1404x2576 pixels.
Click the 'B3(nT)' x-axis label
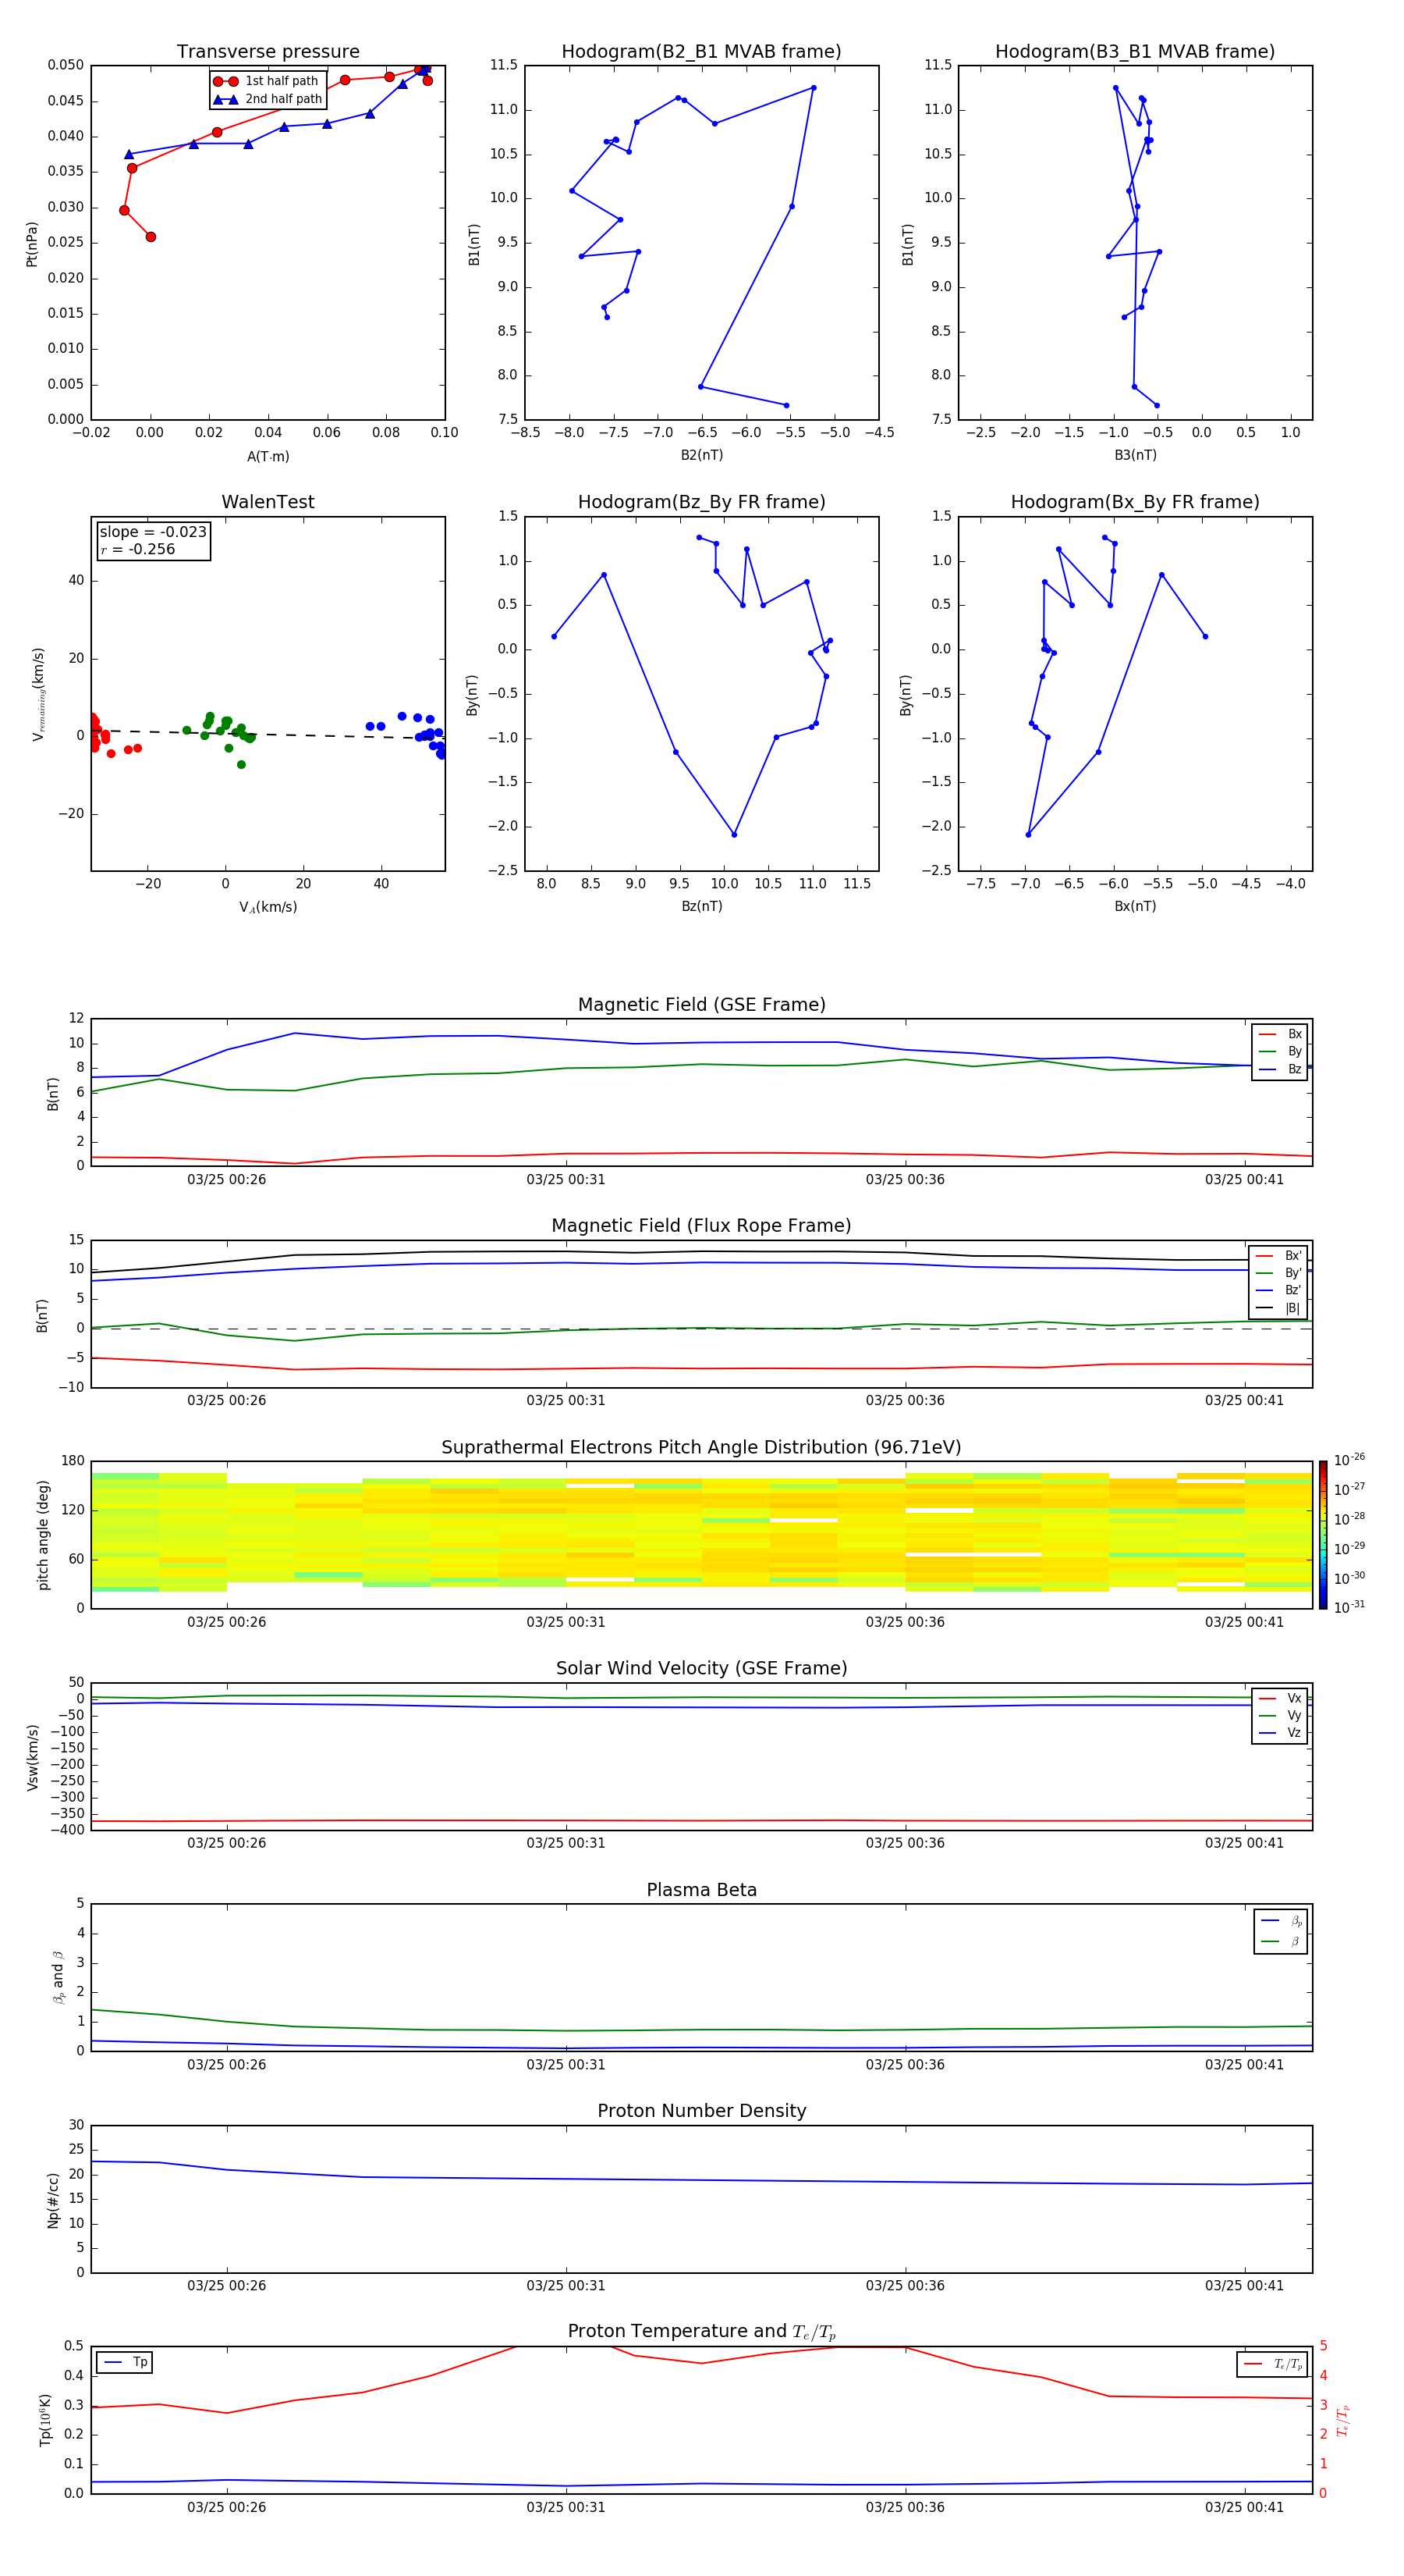1135,456
